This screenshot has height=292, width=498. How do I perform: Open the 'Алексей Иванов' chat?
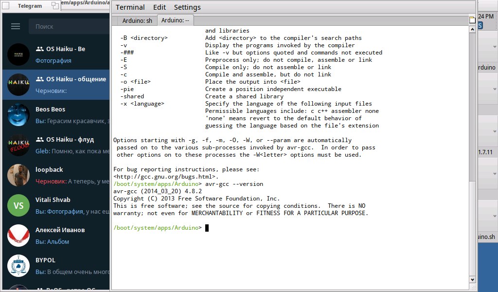(56, 236)
